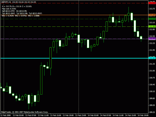This screenshot has width=156, height=117.
Task: Click the '13 Feb 11:00' time axis label
Action: (43, 115)
